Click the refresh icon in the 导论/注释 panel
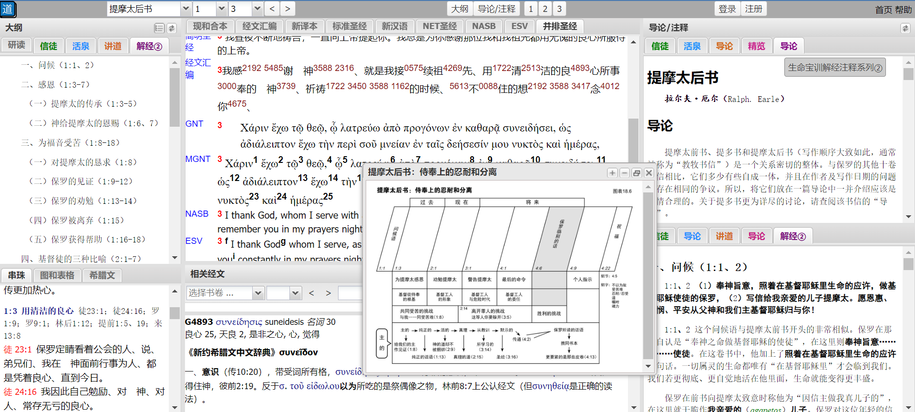The height and width of the screenshot is (412, 915). click(905, 28)
